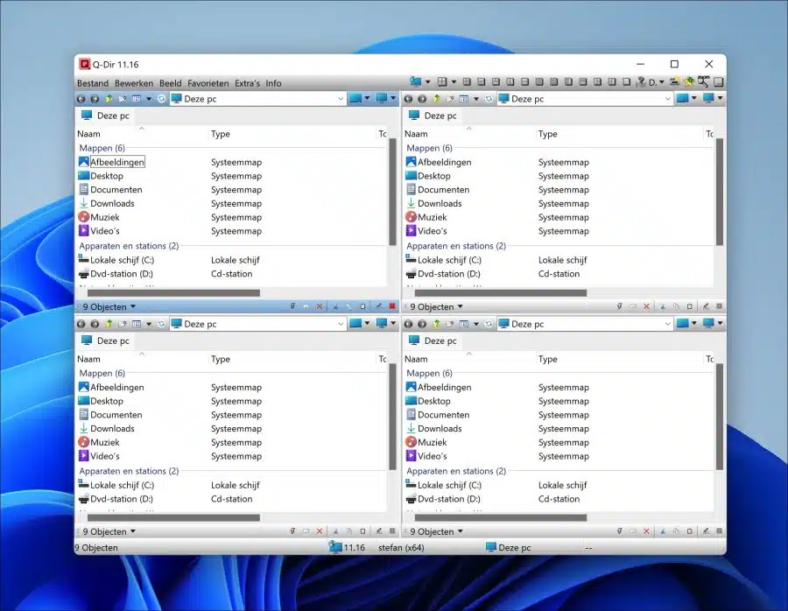788x611 pixels.
Task: Open the Bestand menu
Action: 93,83
